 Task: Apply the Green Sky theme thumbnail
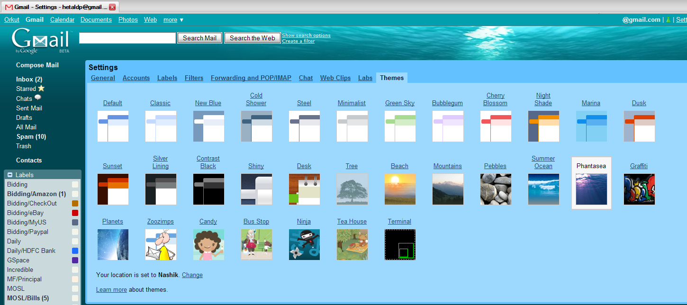(x=400, y=126)
